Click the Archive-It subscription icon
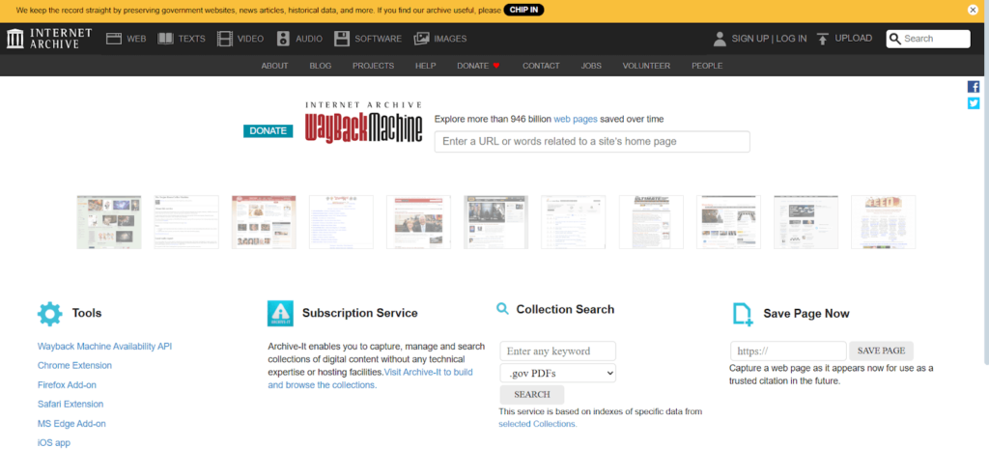The image size is (989, 449). click(x=280, y=314)
